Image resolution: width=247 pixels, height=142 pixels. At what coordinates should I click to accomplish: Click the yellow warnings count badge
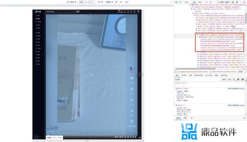pos(221,2)
